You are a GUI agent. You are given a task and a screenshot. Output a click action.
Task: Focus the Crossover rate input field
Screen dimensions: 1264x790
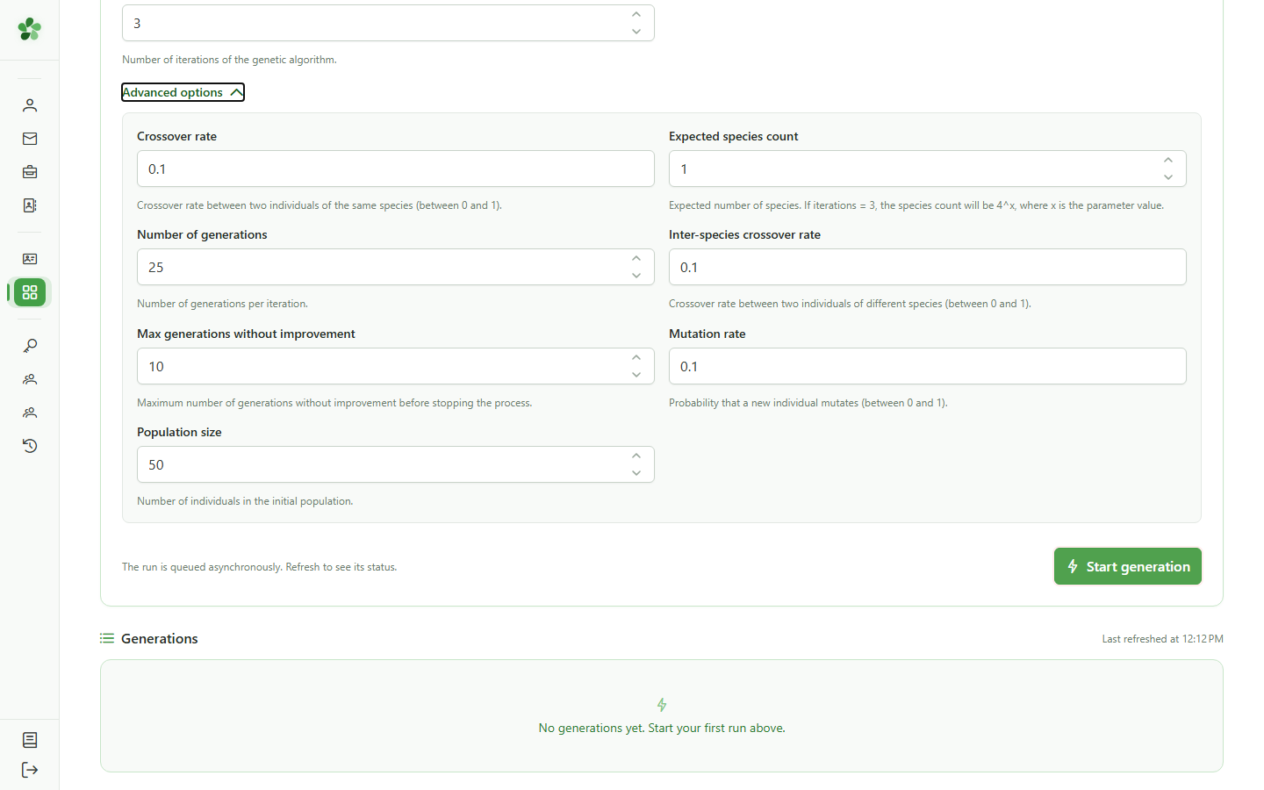click(396, 169)
